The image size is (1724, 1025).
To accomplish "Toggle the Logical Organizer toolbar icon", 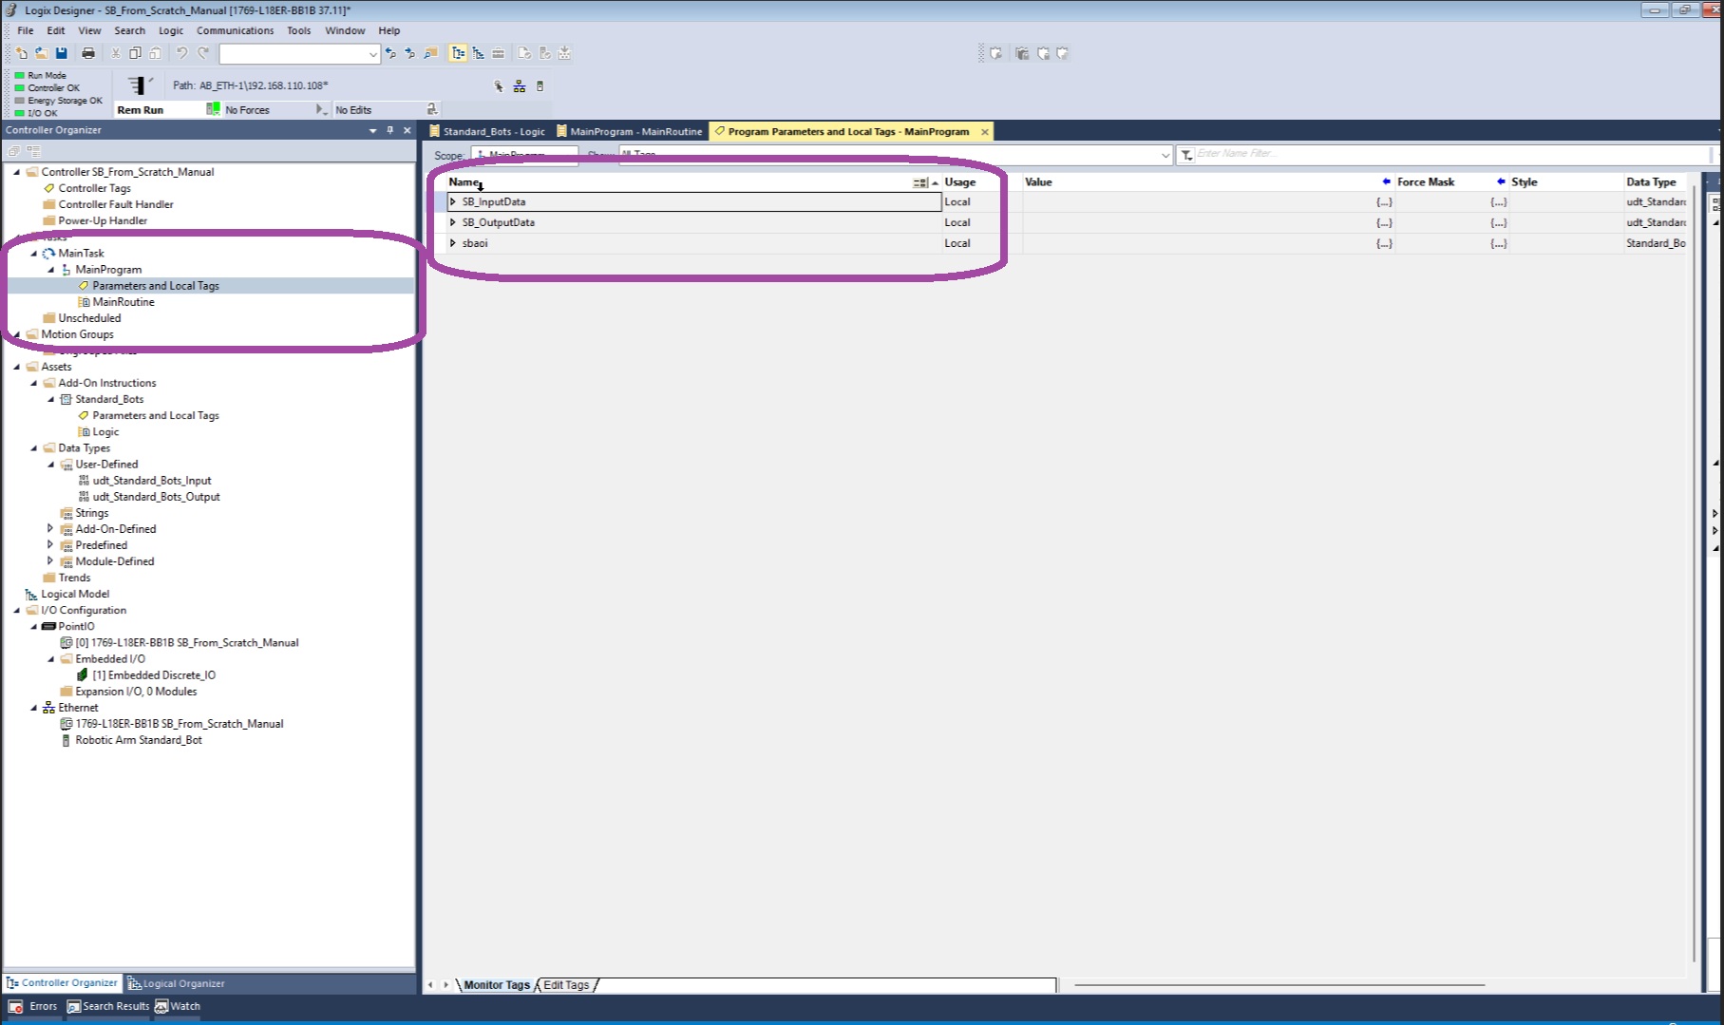I will pos(478,54).
